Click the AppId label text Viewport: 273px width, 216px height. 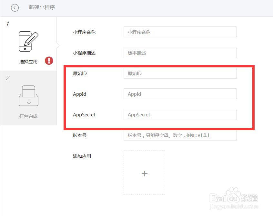[80, 94]
